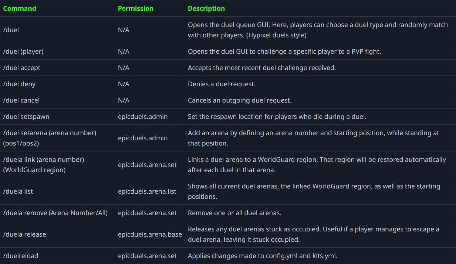Select the /duela link command cell

[x=44, y=164]
